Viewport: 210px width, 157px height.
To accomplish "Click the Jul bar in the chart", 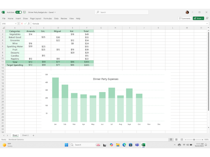I will point(112,105).
